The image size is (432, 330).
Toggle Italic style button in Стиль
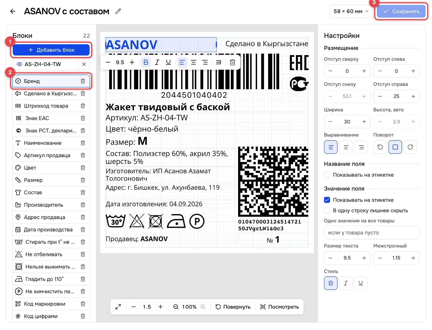pyautogui.click(x=346, y=283)
